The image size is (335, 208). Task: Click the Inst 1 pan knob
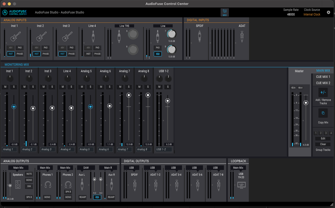click(x=10, y=78)
